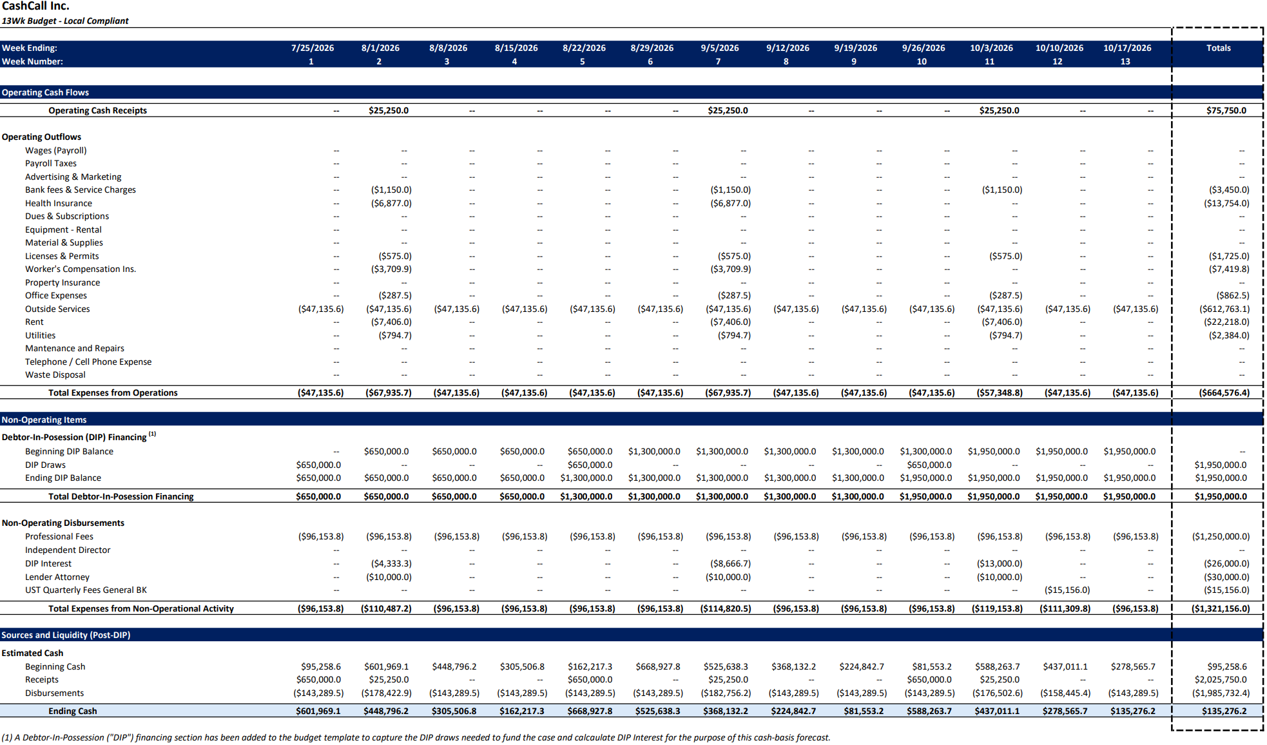Click the ($1,321,156.0) non-operational total
Viewport: 1267px width, 745px height.
(1221, 608)
